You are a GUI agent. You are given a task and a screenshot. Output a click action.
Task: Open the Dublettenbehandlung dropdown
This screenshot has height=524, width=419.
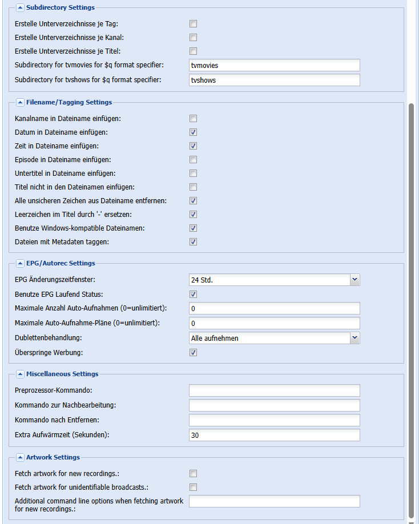point(354,338)
